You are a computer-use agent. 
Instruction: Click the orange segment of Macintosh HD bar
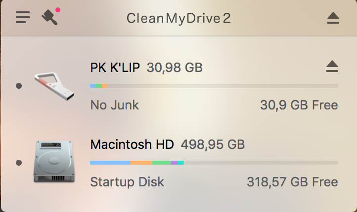141,162
